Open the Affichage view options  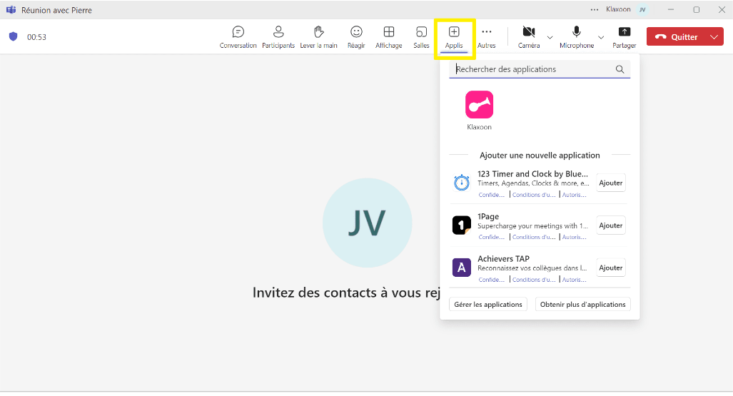389,36
